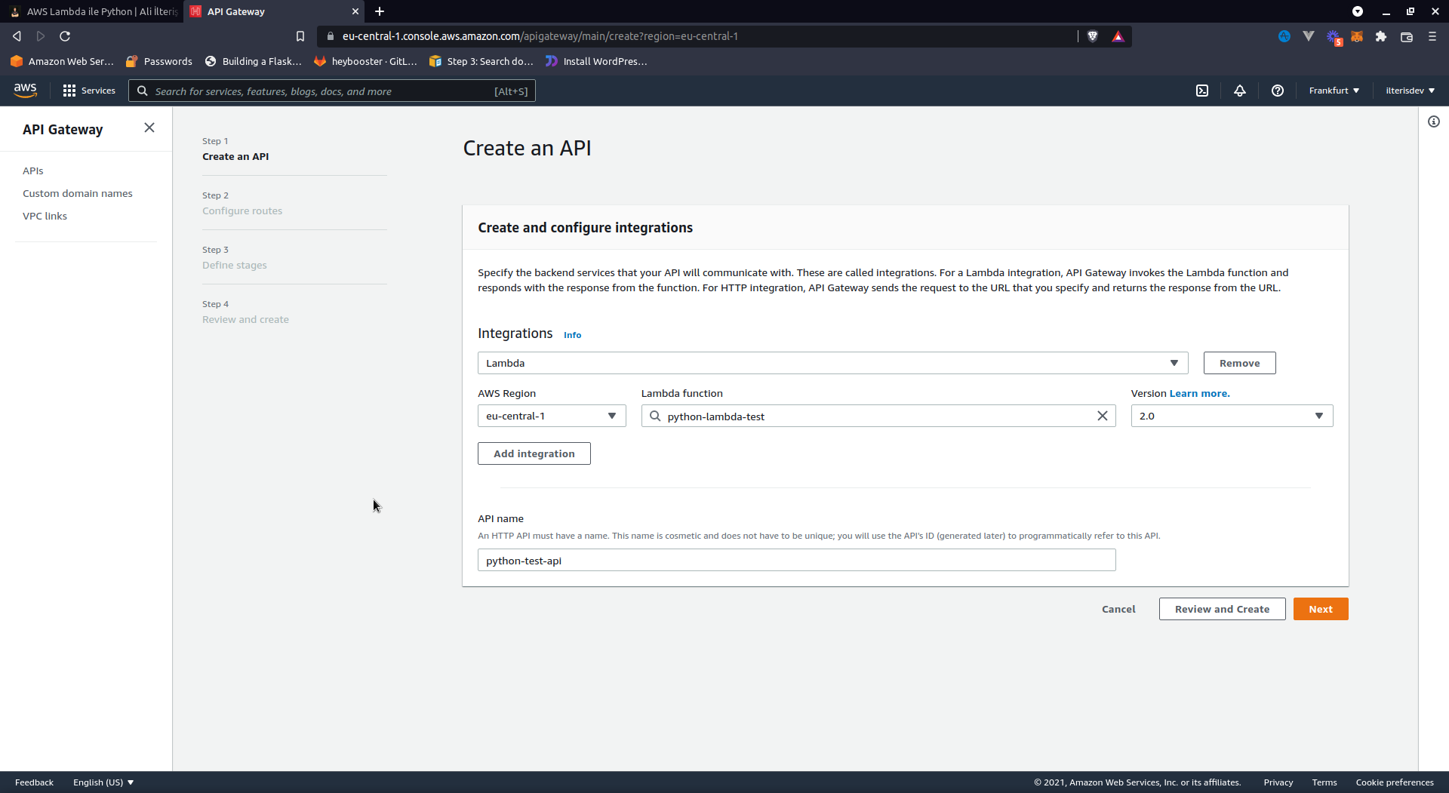Expand the Version 2.0 dropdown
Image resolution: width=1449 pixels, height=793 pixels.
(1232, 416)
